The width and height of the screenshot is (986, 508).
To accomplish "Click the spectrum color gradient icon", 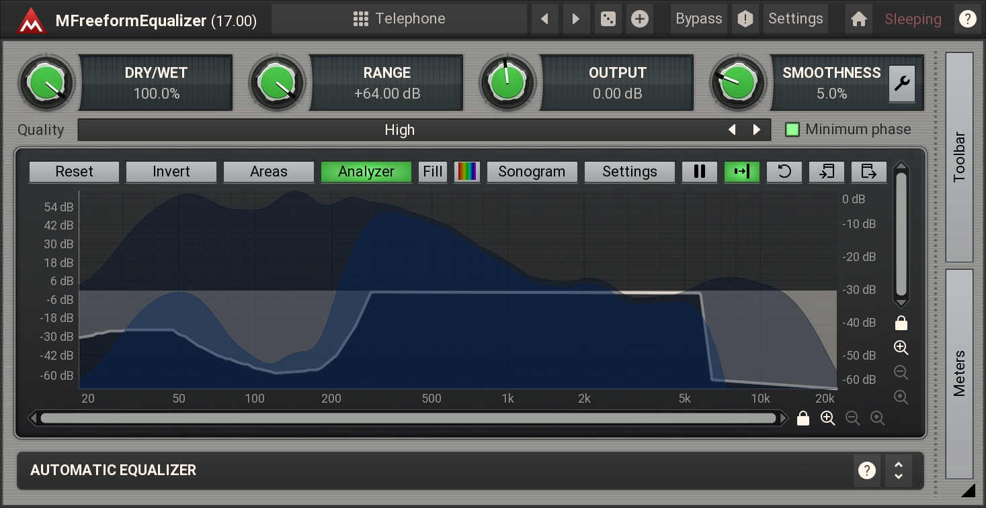I will tap(466, 172).
